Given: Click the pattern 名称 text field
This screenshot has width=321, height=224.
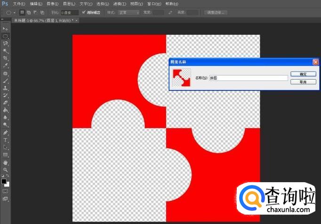Looking at the screenshot, I should coord(248,77).
